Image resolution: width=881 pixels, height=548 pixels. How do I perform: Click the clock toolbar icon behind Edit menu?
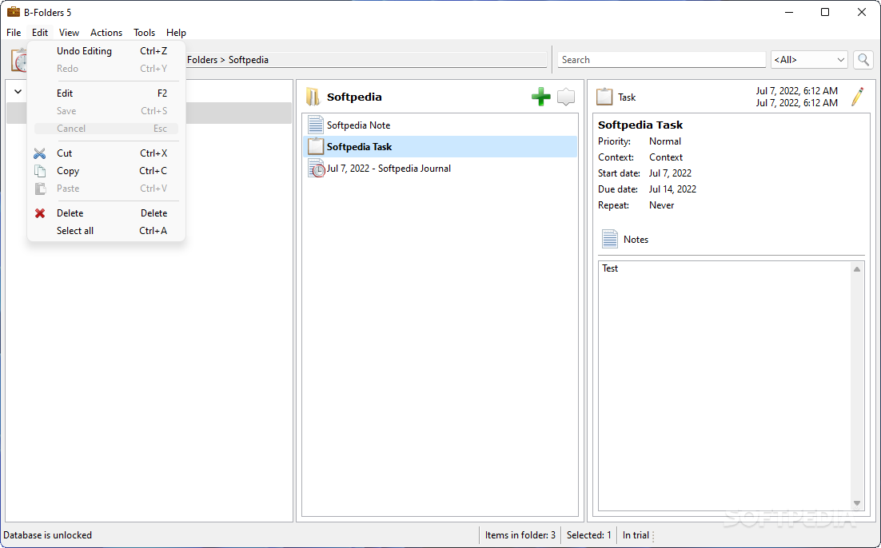click(x=18, y=60)
